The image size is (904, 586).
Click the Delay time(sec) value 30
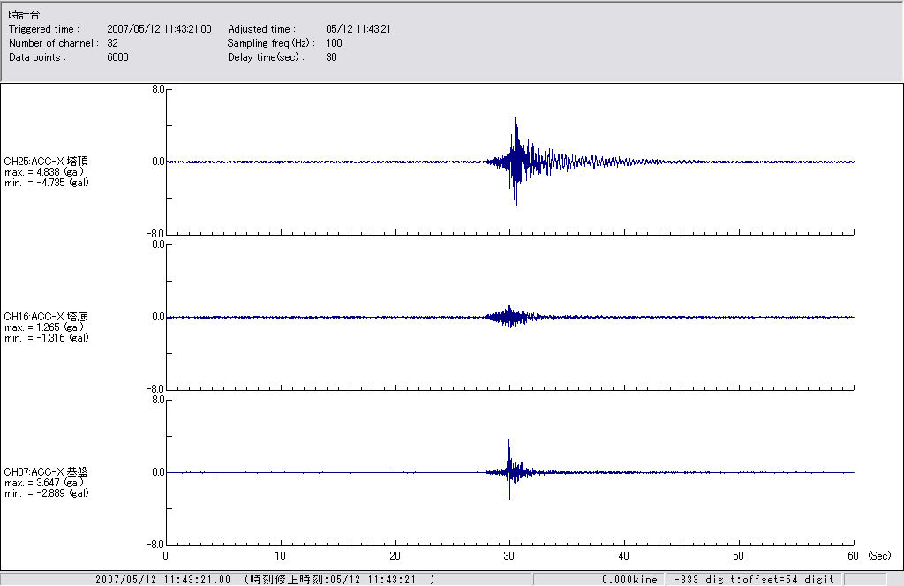pos(331,57)
